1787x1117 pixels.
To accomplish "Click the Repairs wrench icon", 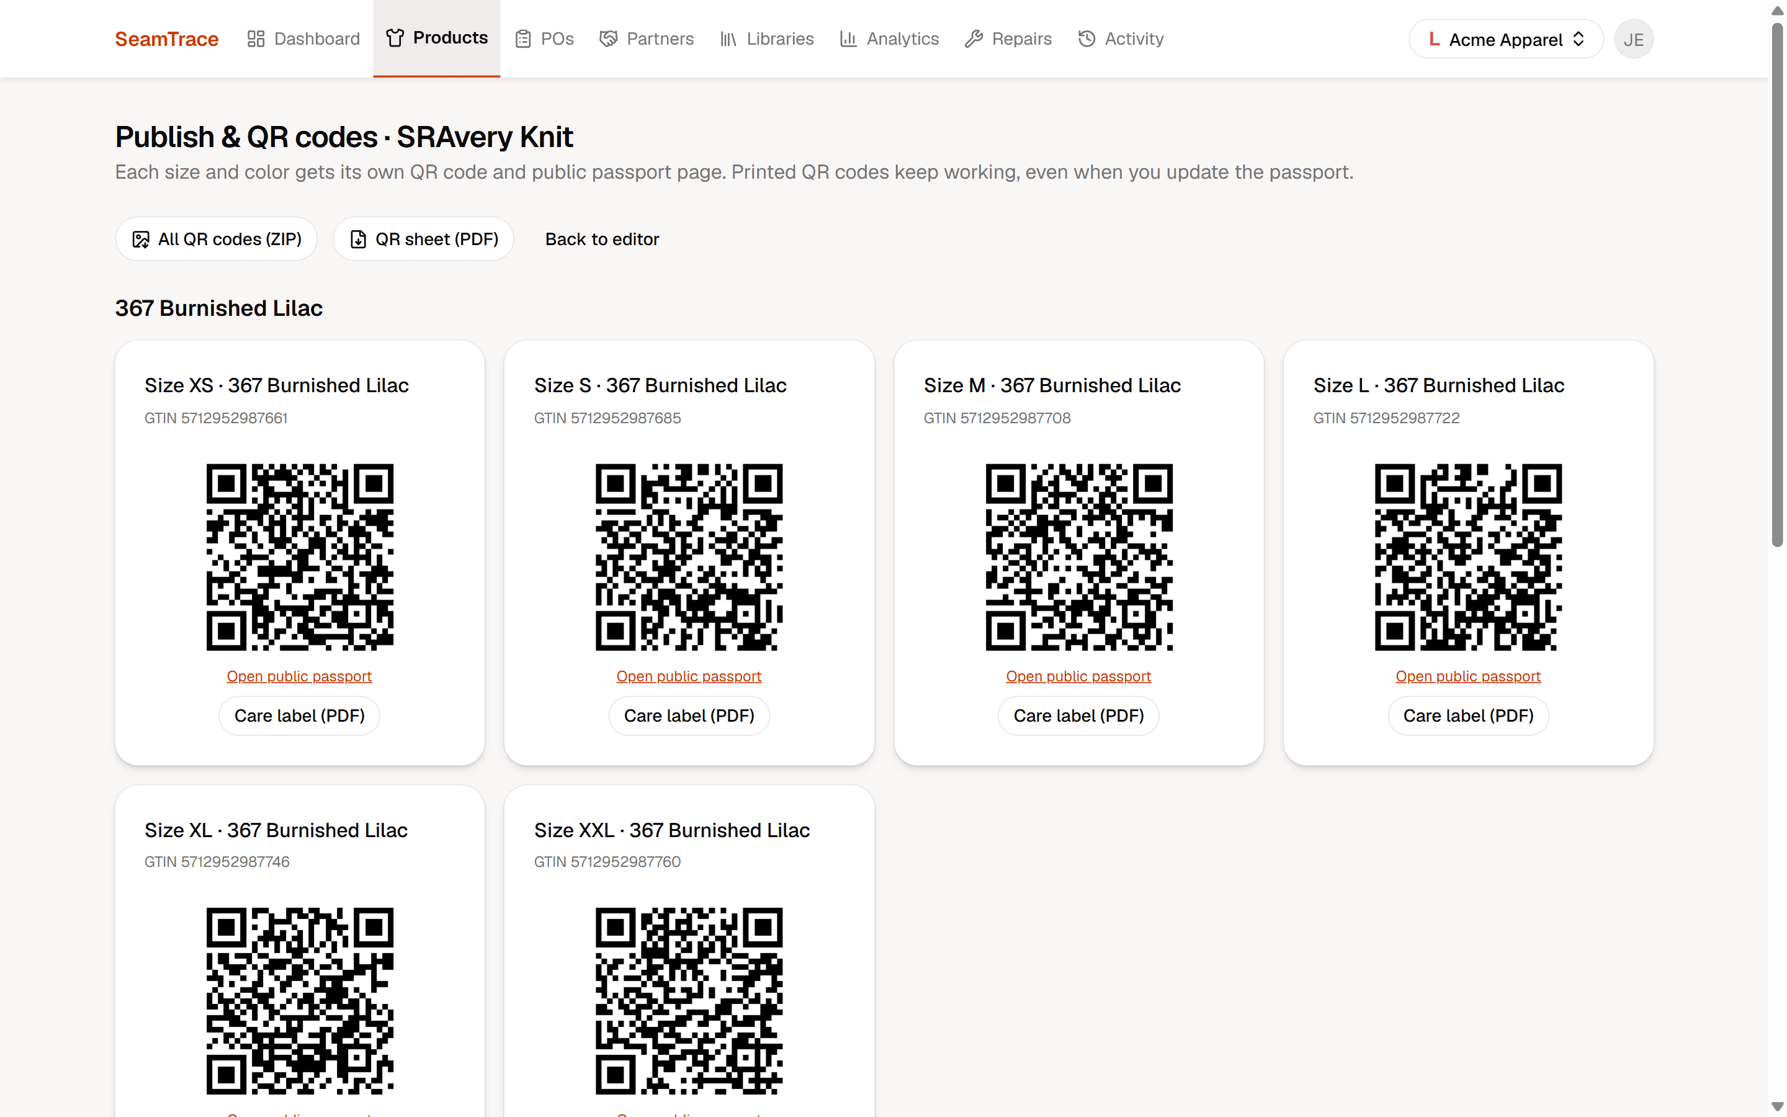I will pyautogui.click(x=974, y=38).
